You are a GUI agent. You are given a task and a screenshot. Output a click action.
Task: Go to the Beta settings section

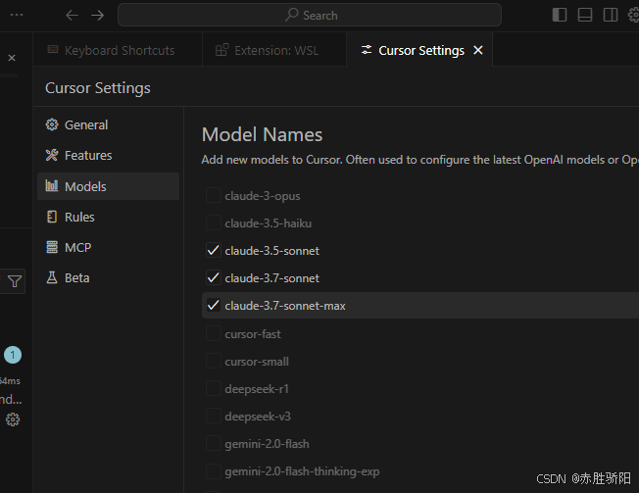pos(76,278)
